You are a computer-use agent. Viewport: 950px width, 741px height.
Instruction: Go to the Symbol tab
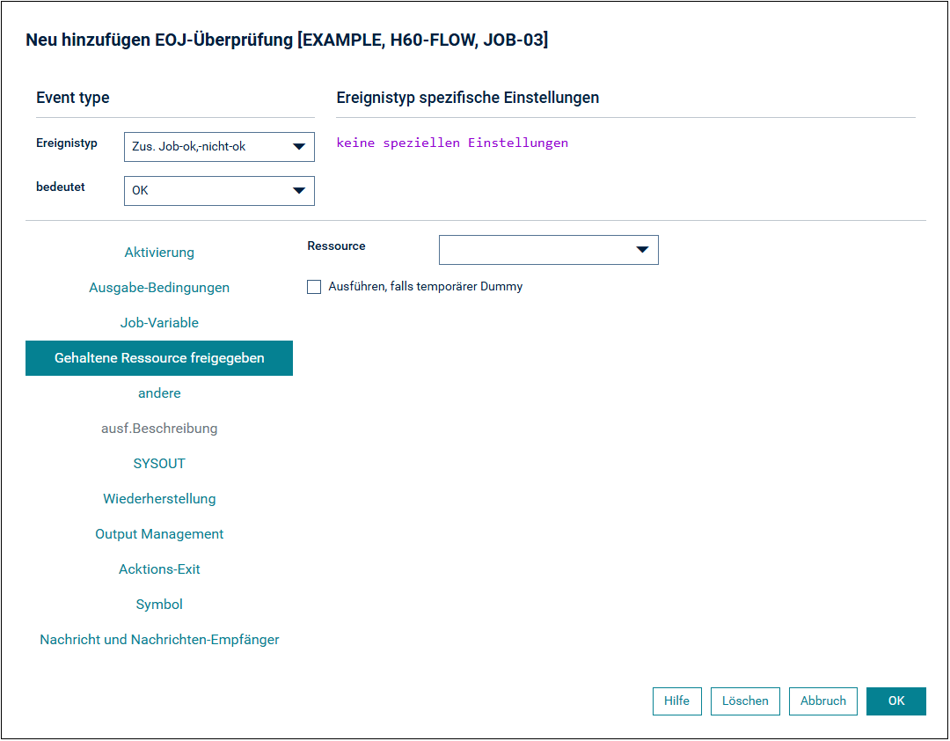(x=159, y=604)
